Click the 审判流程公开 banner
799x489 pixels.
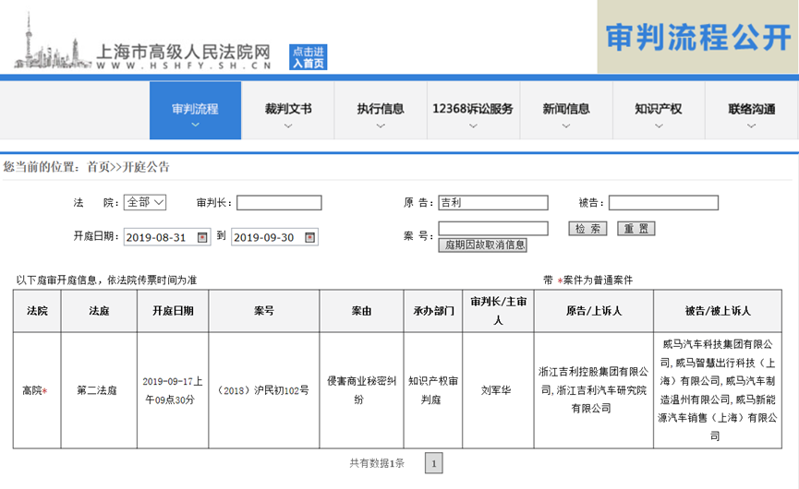point(698,37)
